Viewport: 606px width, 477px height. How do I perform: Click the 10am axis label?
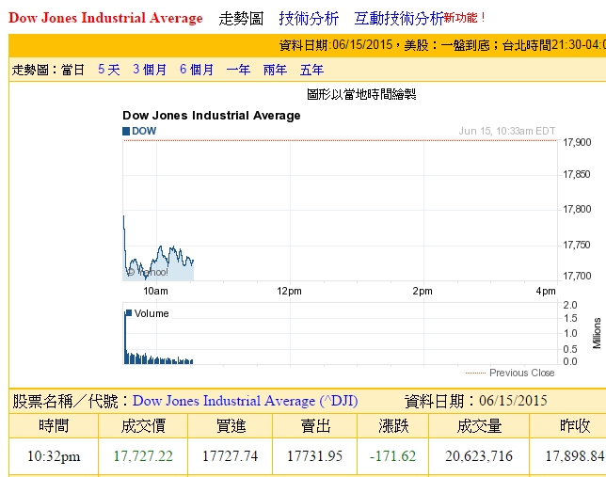click(156, 291)
